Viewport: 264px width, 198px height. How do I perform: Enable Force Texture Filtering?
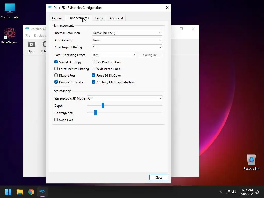point(56,69)
